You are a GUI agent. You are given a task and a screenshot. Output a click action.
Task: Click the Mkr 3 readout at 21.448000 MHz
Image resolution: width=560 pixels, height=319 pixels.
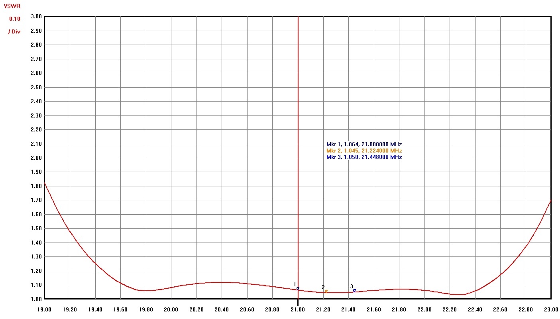(364, 157)
